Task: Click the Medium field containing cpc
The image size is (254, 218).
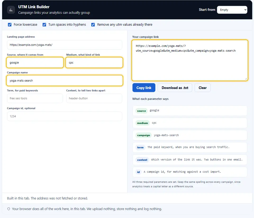Action: click(94, 63)
